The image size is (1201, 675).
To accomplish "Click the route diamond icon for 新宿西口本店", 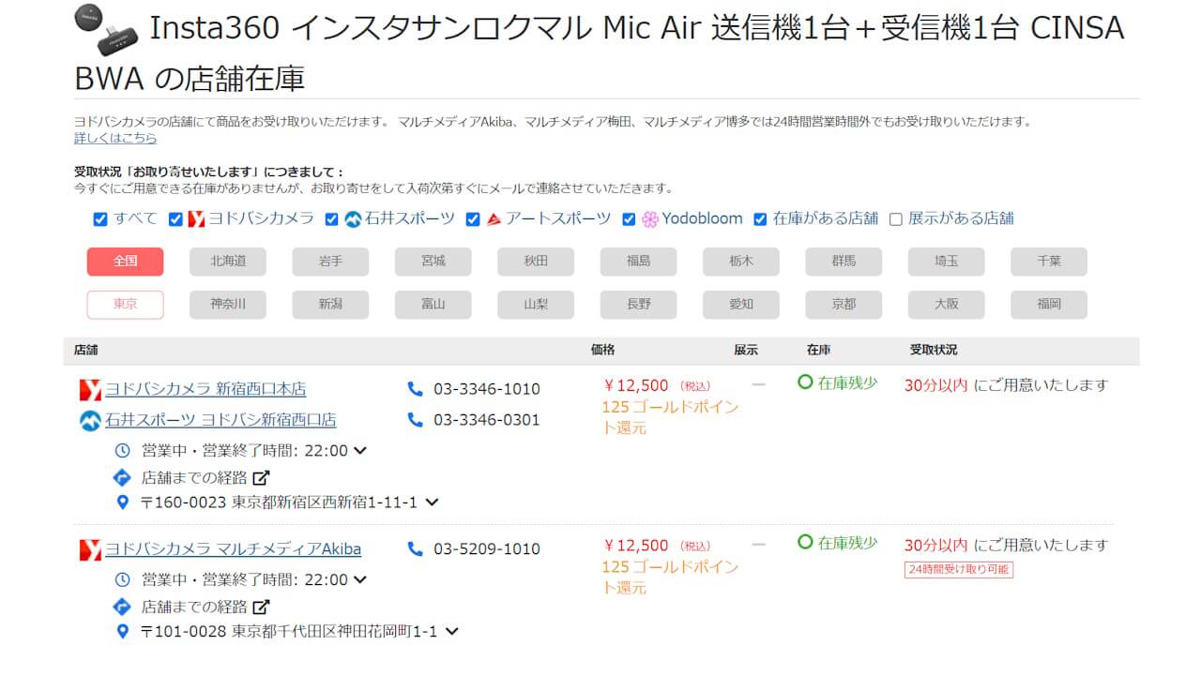I will (x=122, y=477).
